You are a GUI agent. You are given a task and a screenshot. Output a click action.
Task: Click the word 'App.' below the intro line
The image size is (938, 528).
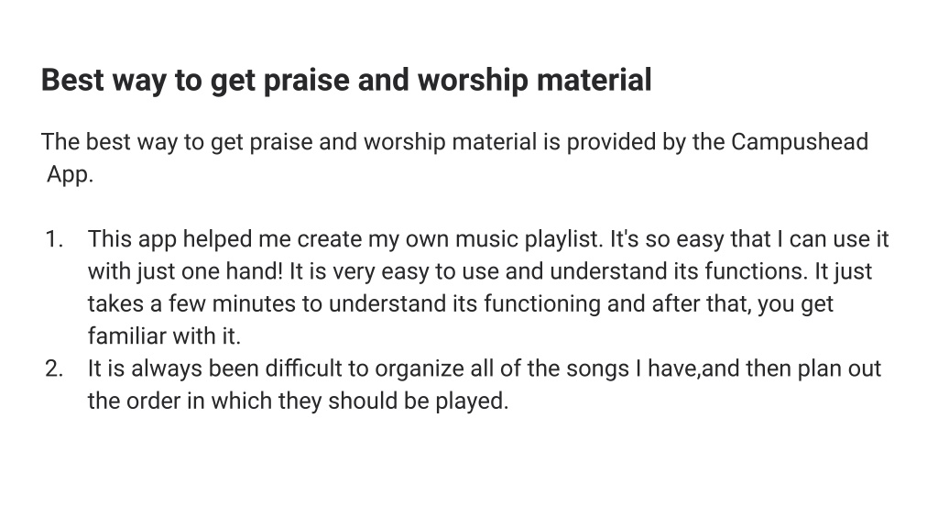point(70,175)
